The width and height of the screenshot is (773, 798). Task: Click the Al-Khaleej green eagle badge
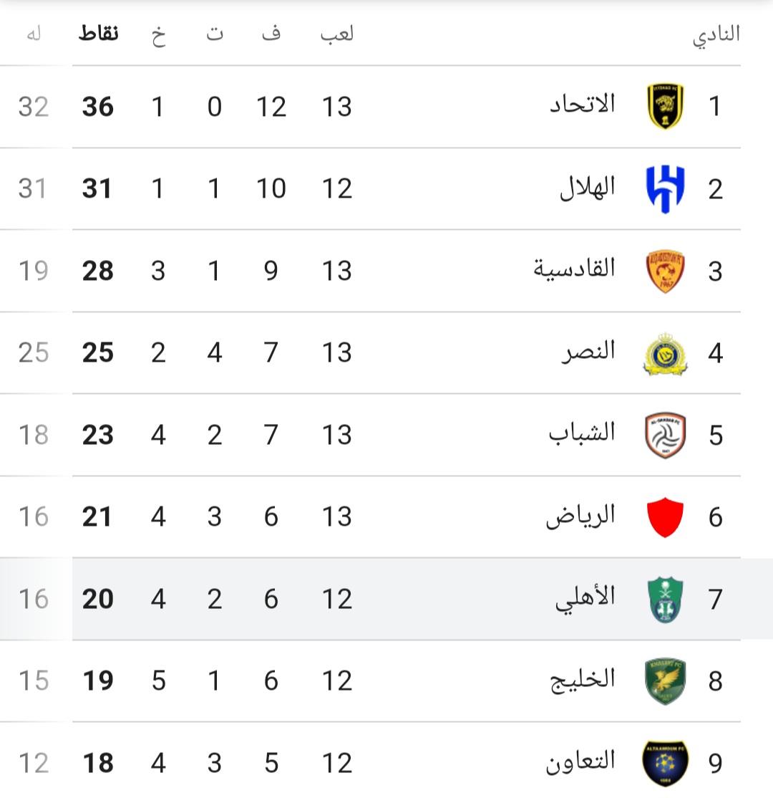665,681
